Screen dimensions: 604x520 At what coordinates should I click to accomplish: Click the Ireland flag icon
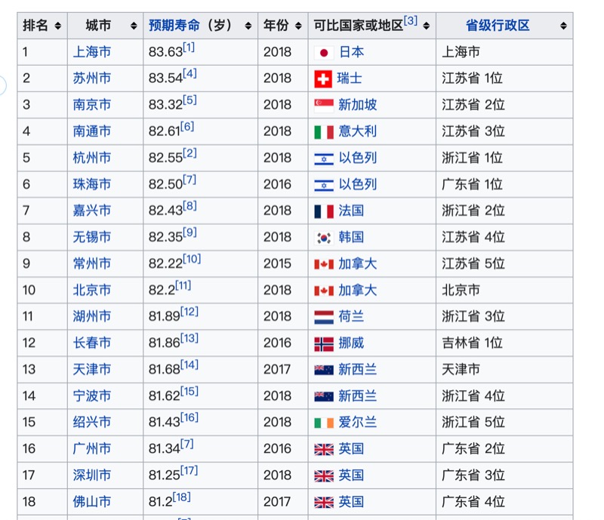point(324,422)
